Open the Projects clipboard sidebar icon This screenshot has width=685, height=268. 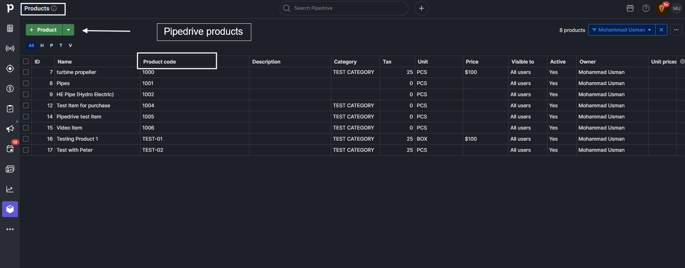(x=10, y=109)
